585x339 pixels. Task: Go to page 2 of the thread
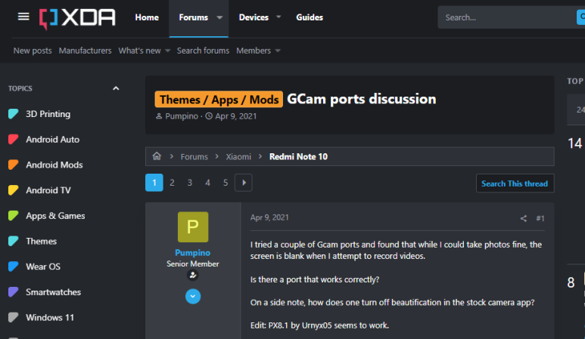tap(172, 183)
